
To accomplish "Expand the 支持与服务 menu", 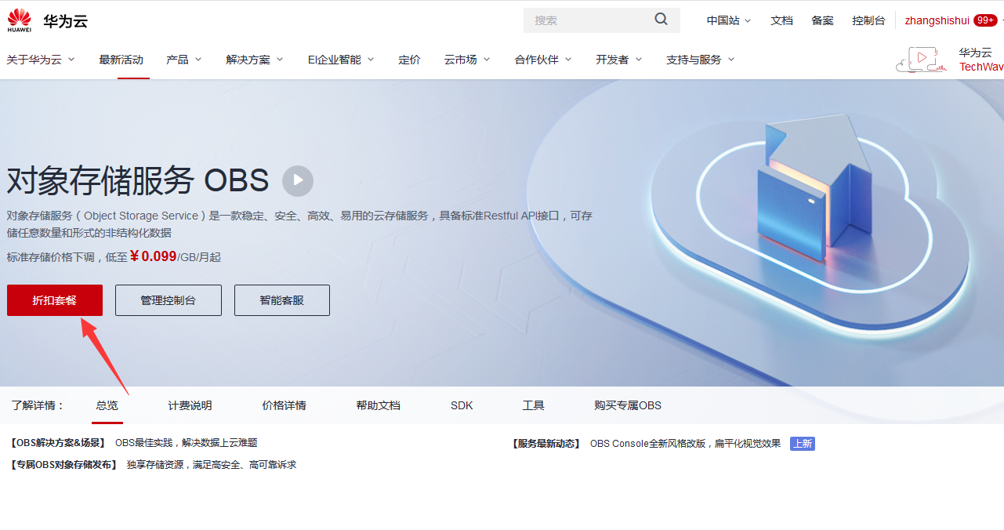I will (701, 60).
